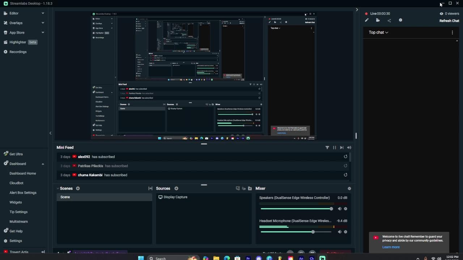Expand the Editor chevron in the sidebar
Screen dimensions: 463x260
(x=43, y=13)
